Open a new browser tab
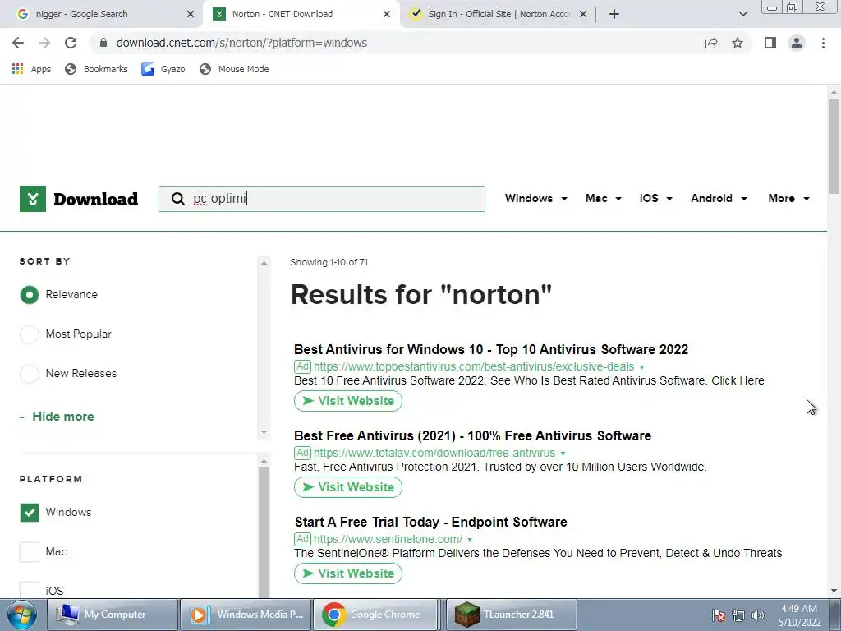The image size is (841, 631). point(614,14)
